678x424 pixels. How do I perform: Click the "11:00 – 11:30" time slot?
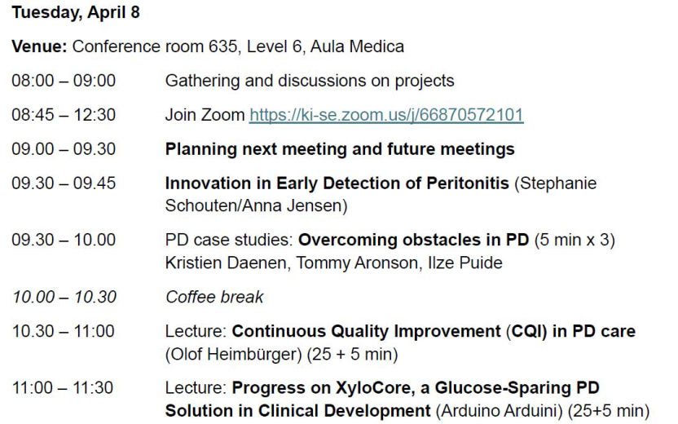[x=63, y=388]
